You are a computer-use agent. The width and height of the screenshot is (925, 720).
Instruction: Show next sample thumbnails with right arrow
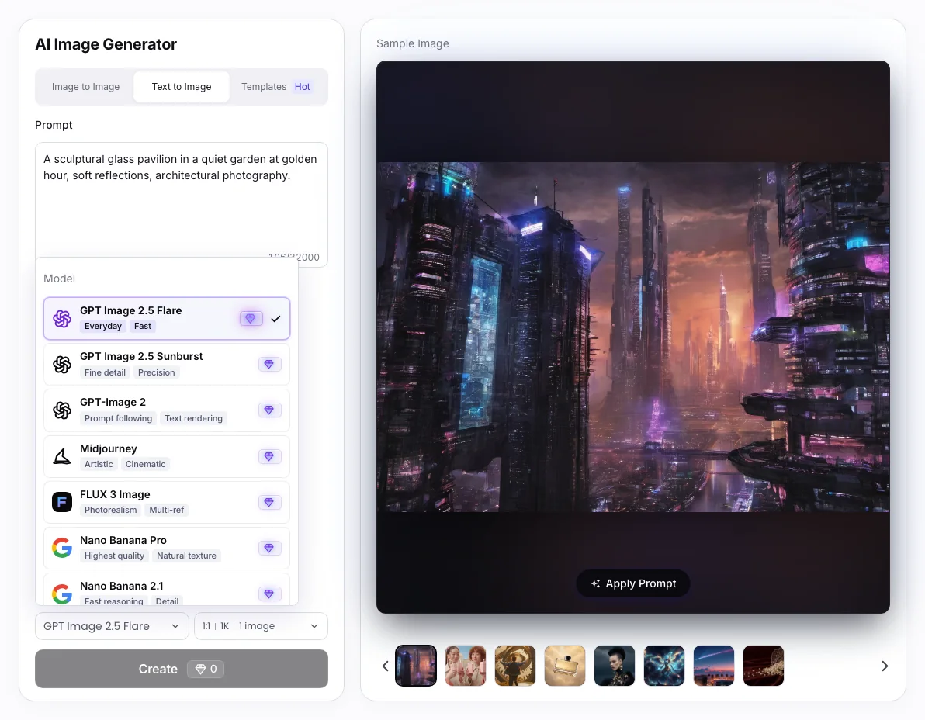coord(885,666)
